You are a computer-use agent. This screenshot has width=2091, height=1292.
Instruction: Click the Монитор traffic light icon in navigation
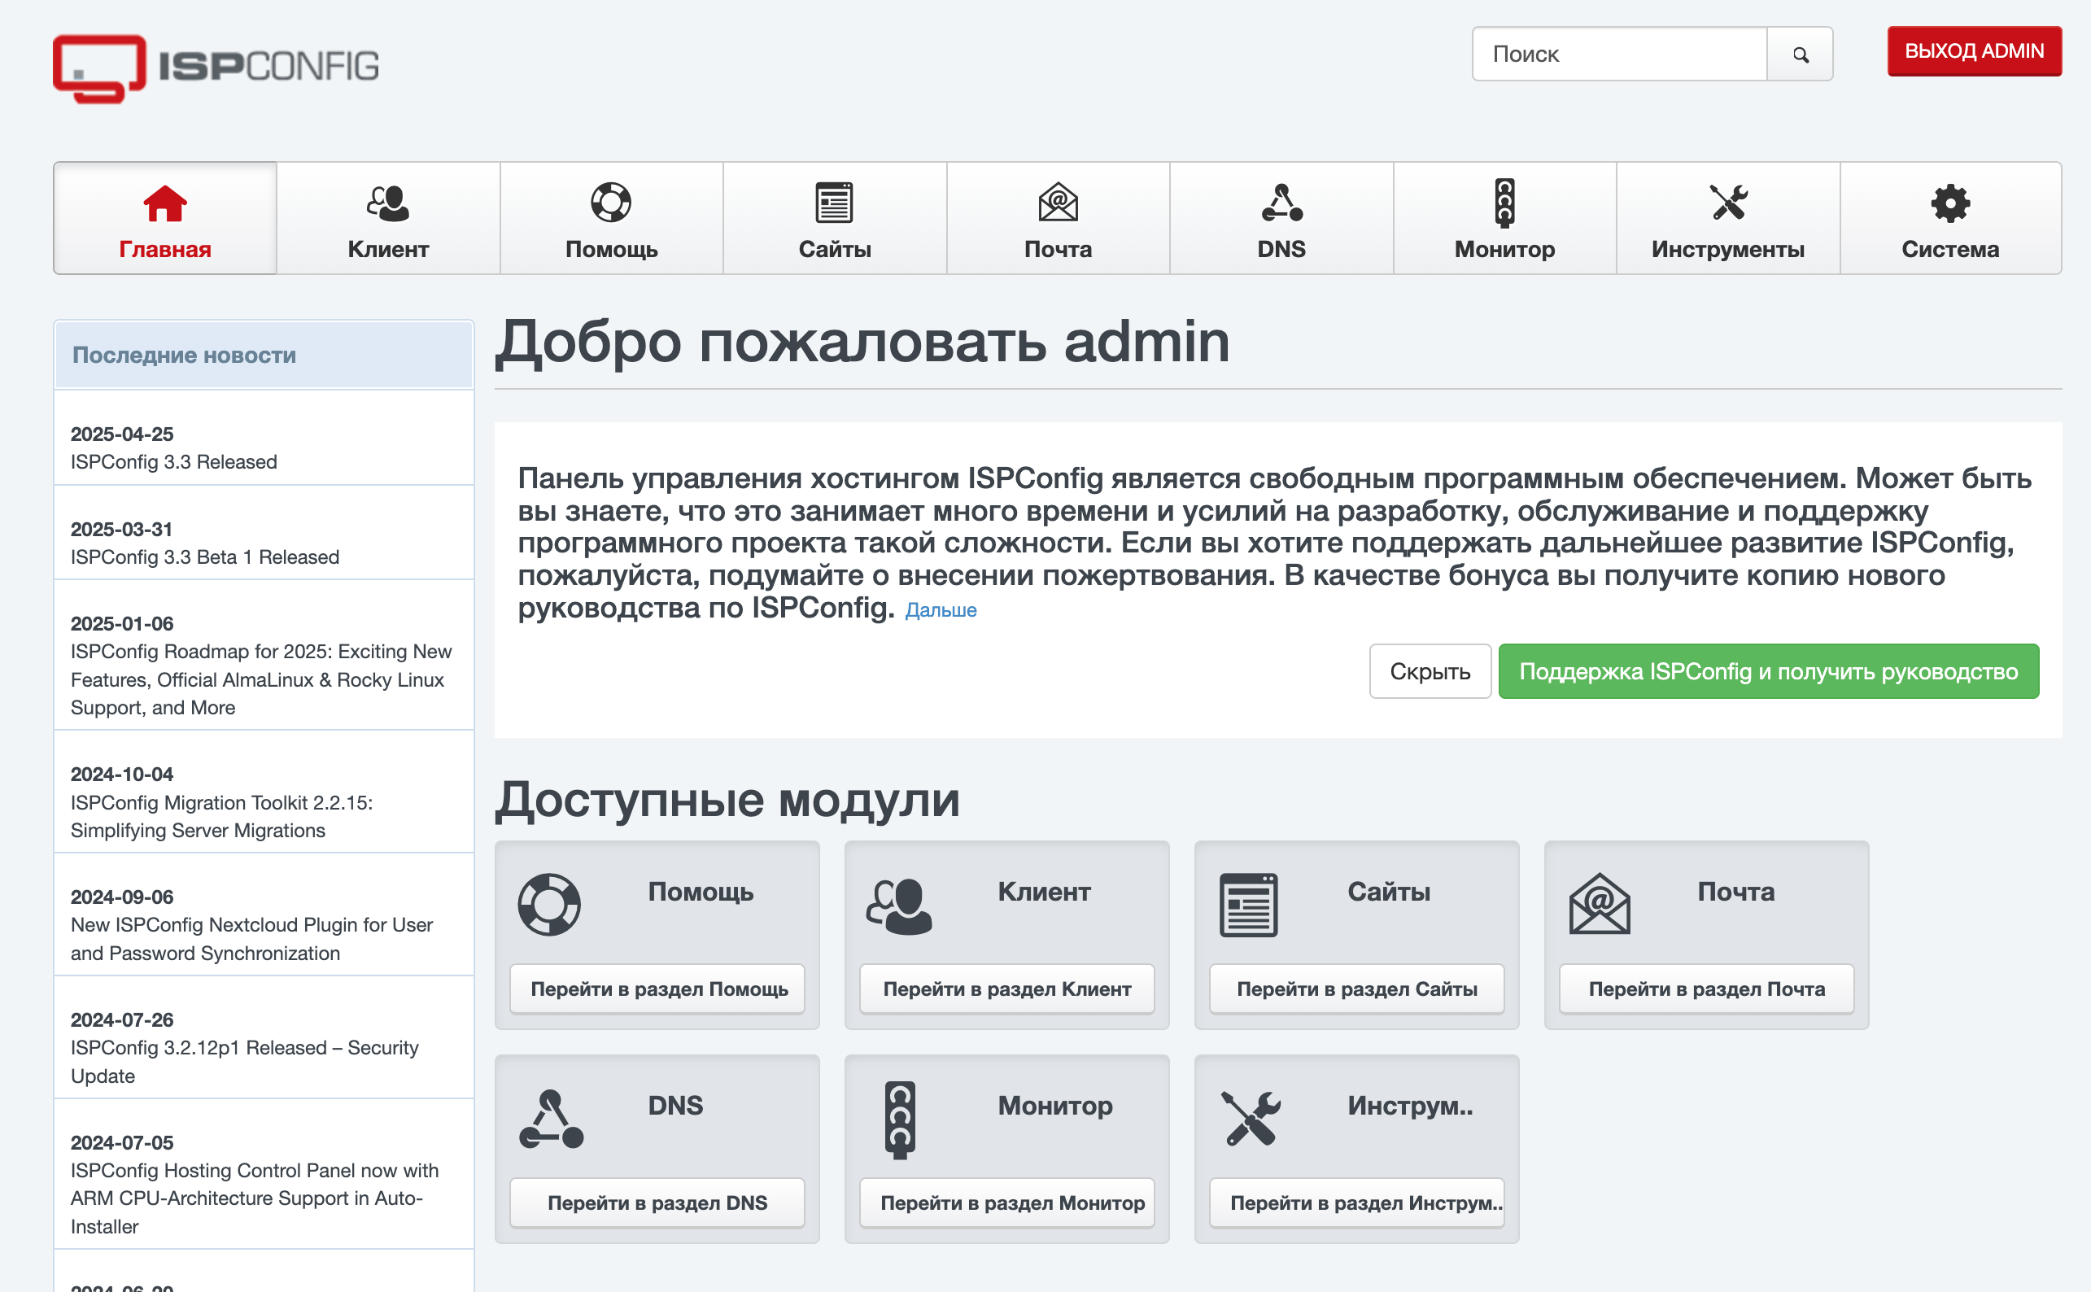[1505, 203]
